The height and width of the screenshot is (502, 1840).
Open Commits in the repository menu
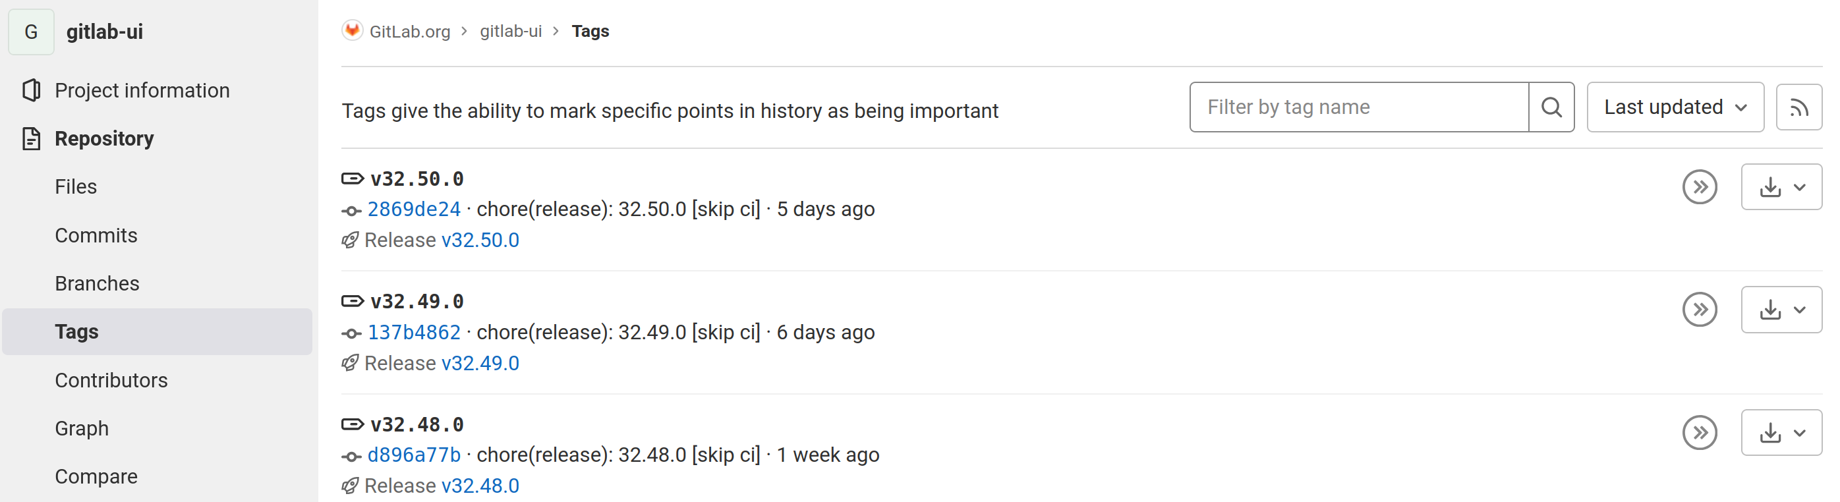pyautogui.click(x=96, y=236)
